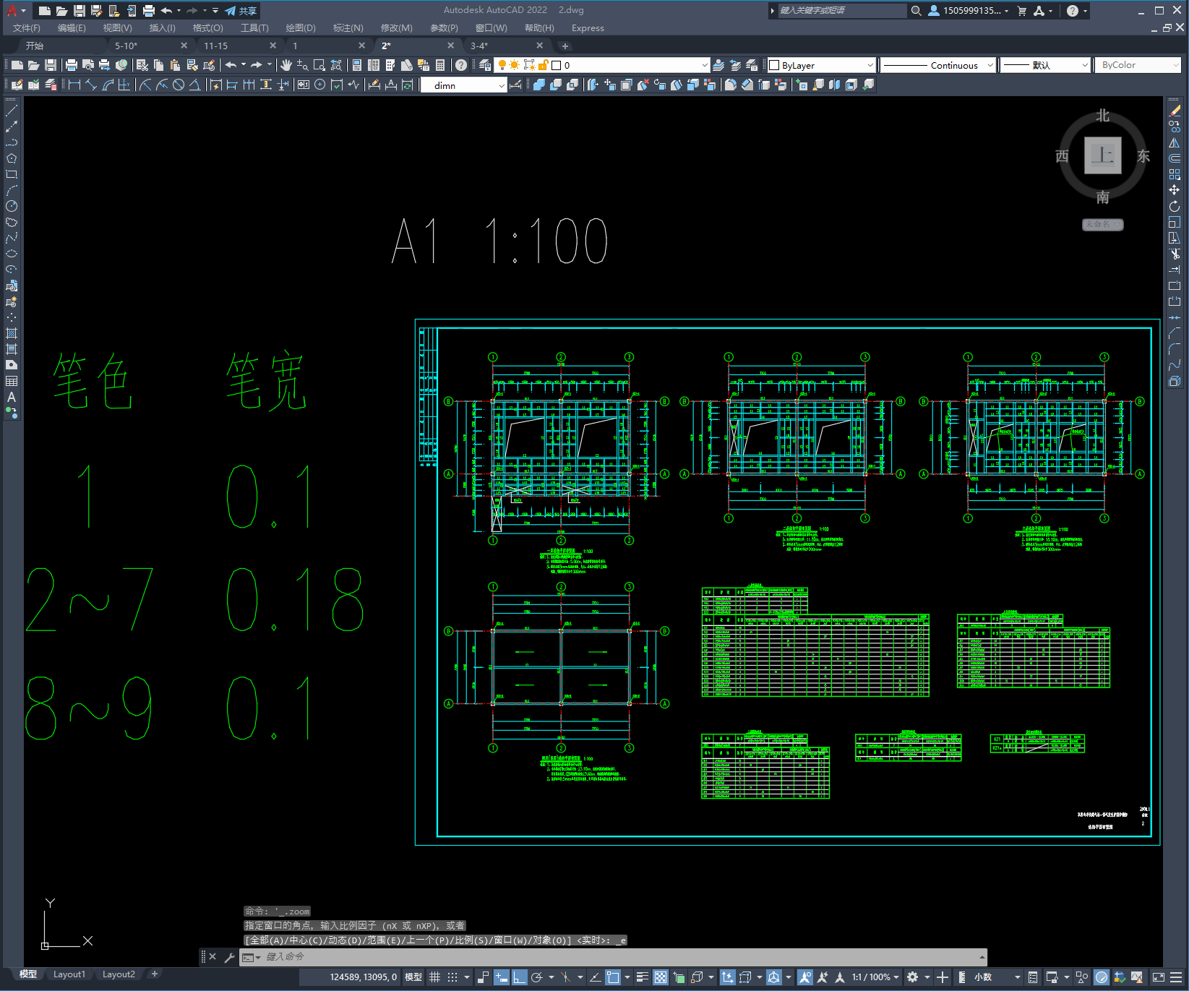Select the Mirror modify tool
The image size is (1189, 991).
[x=1175, y=142]
